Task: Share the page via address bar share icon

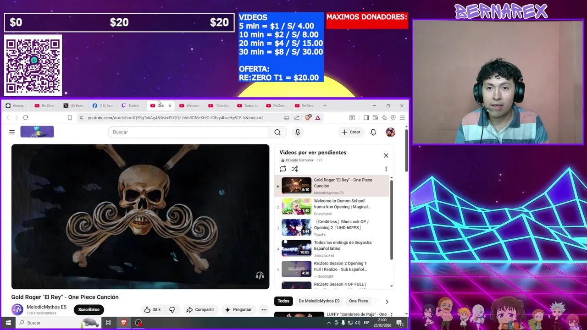Action: (297, 118)
